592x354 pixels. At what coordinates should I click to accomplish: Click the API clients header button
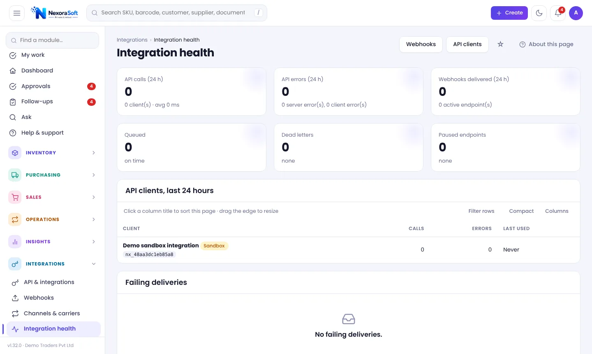(467, 44)
